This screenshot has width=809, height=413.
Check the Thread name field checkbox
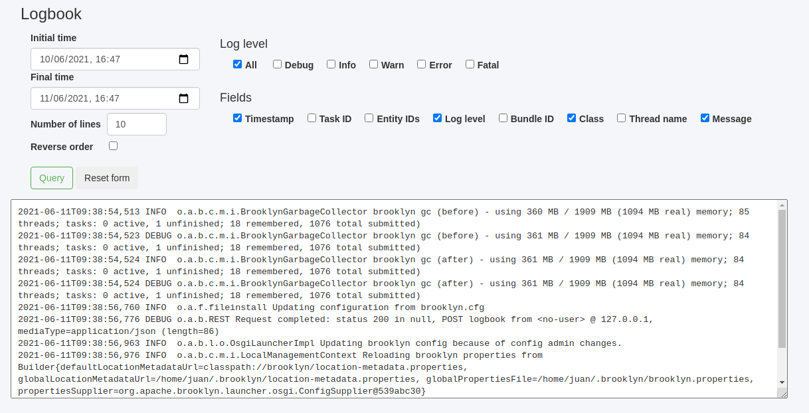[621, 118]
